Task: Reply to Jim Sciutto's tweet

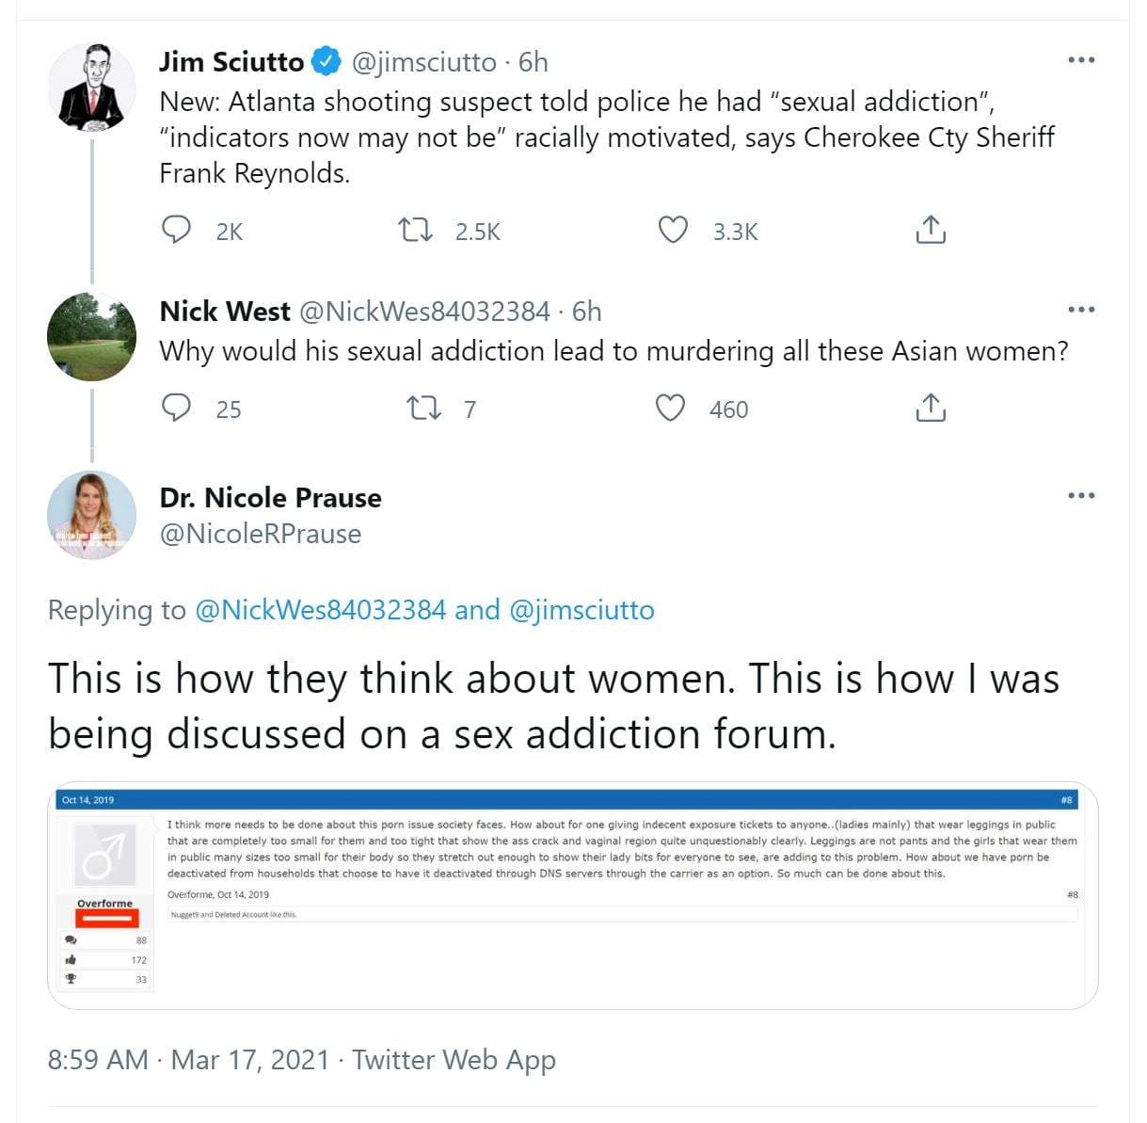Action: [x=177, y=230]
